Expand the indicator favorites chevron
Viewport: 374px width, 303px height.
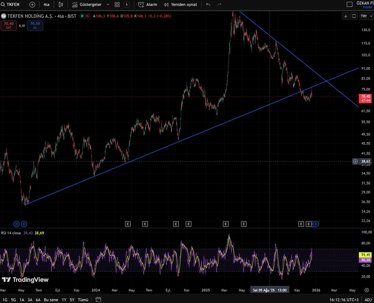tap(108, 5)
